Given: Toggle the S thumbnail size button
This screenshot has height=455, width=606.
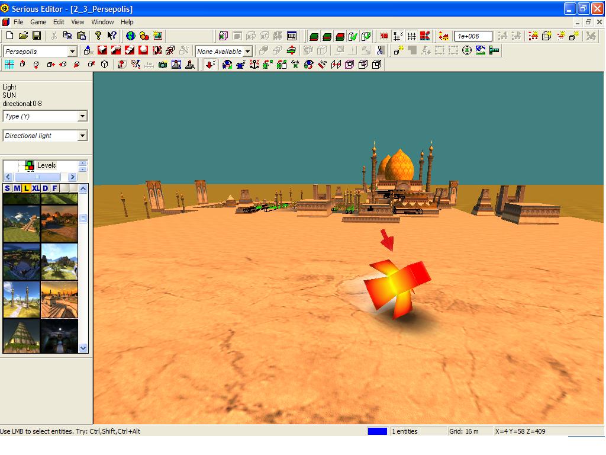Looking at the screenshot, I should tap(7, 188).
